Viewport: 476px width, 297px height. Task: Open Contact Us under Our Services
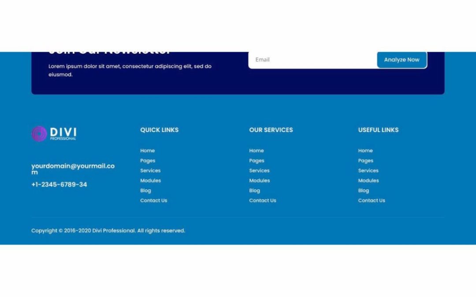[x=263, y=201]
